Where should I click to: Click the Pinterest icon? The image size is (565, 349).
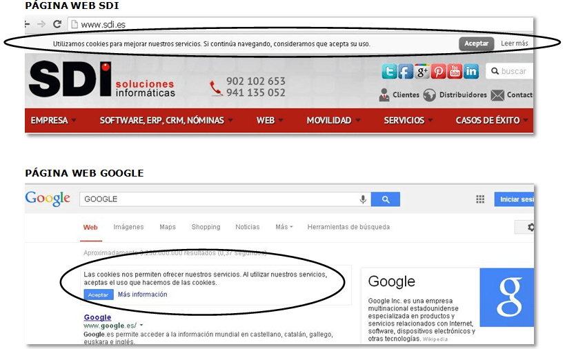pyautogui.click(x=438, y=71)
